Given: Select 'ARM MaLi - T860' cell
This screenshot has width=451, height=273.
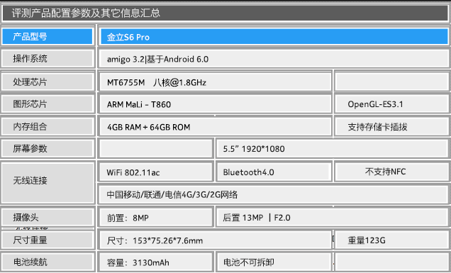Looking at the screenshot, I should pyautogui.click(x=216, y=104).
